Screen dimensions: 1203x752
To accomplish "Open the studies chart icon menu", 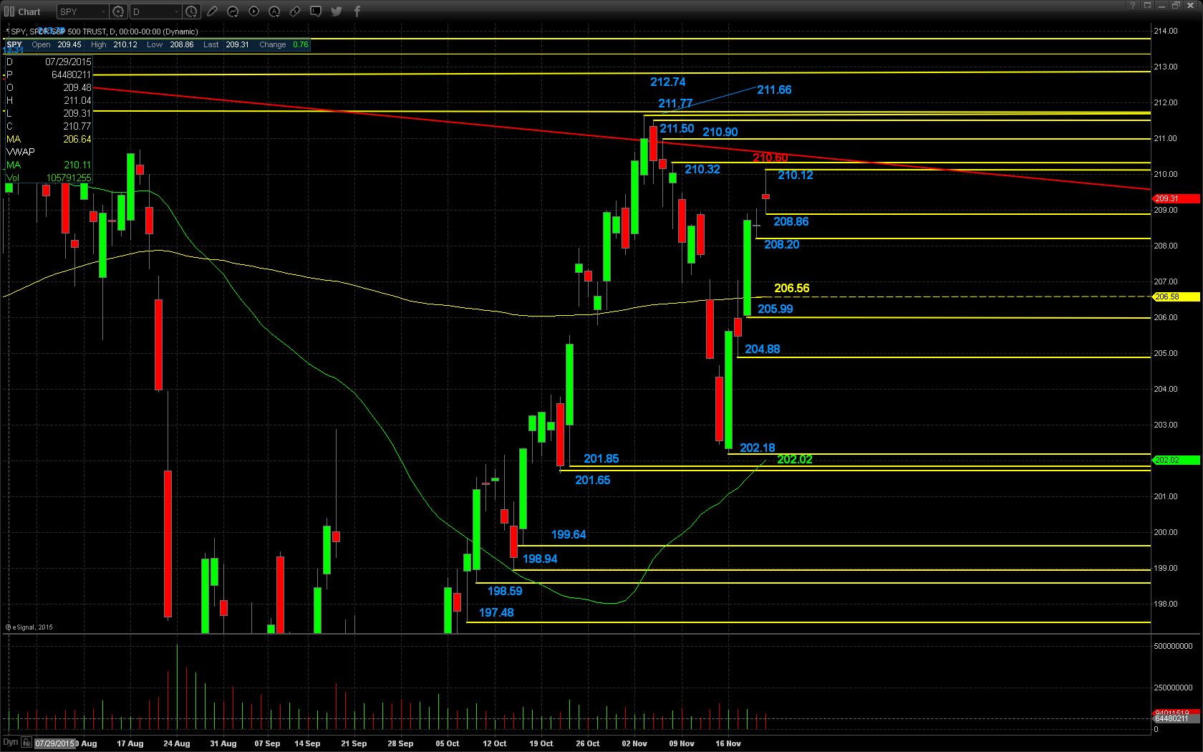I will coord(233,11).
